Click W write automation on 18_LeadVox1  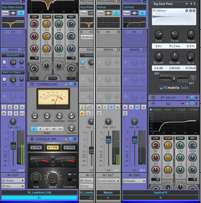click(22, 107)
